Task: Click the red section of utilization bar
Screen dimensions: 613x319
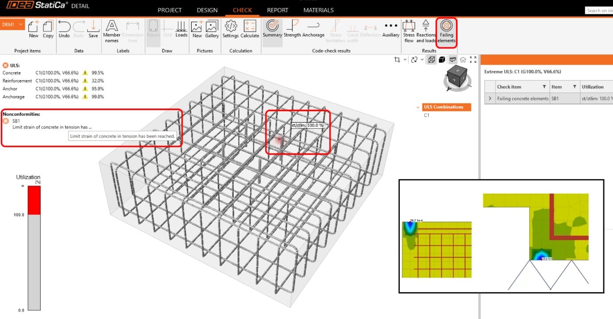Action: tap(34, 200)
